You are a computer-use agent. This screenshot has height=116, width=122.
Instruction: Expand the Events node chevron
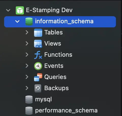(27, 66)
